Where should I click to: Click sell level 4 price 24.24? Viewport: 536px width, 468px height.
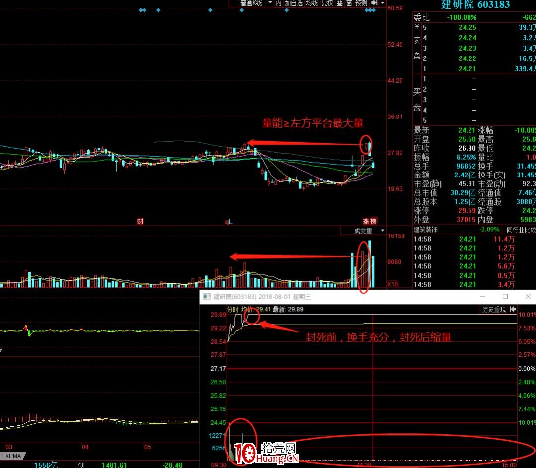(468, 38)
